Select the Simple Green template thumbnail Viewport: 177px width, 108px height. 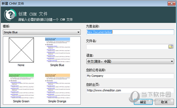point(21,86)
